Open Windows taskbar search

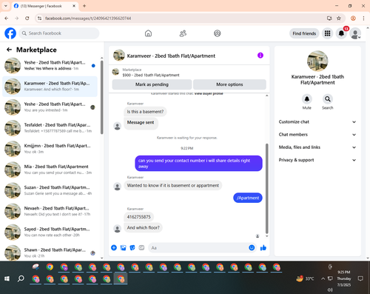coord(21,278)
